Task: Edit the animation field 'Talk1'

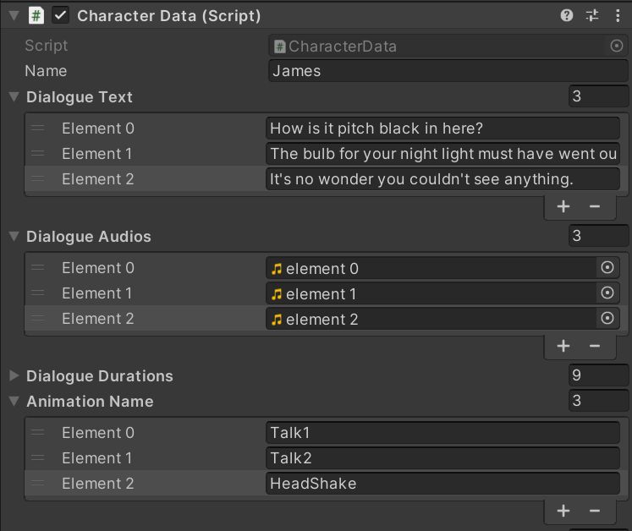Action: tap(442, 433)
